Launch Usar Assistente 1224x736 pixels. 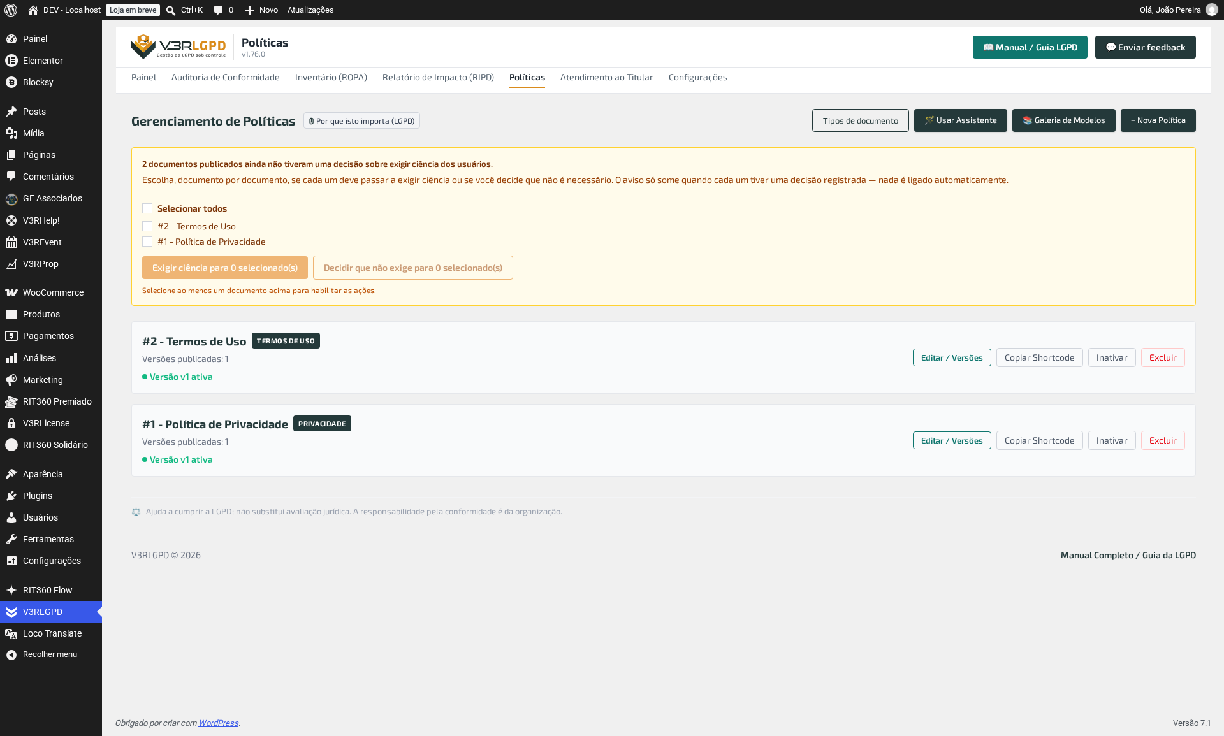coord(961,120)
